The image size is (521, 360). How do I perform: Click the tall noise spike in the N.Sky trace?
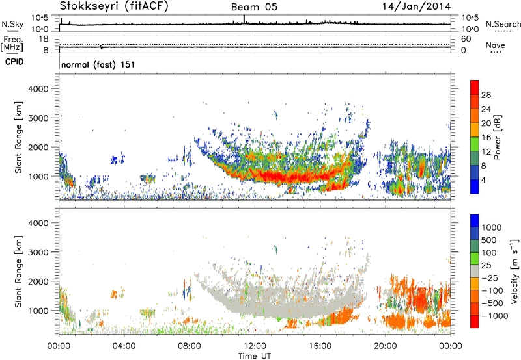click(244, 19)
